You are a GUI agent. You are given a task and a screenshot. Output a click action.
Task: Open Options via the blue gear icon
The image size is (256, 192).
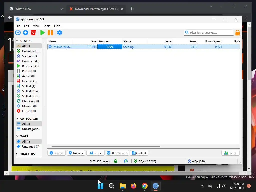click(x=59, y=33)
